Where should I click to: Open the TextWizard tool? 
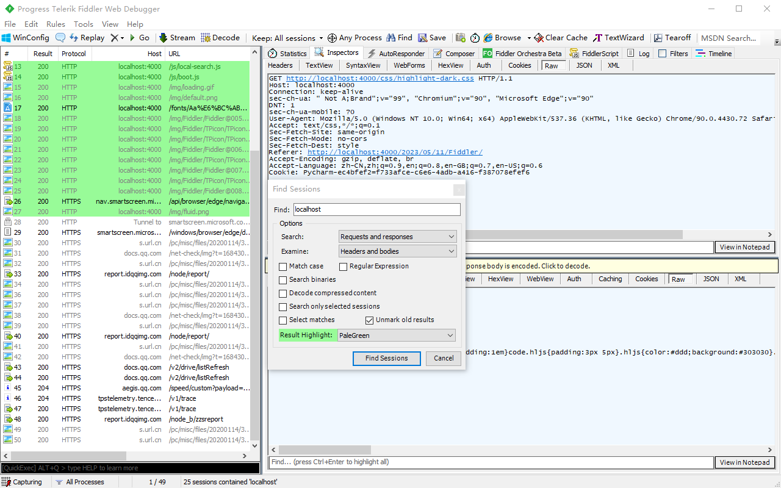[619, 38]
